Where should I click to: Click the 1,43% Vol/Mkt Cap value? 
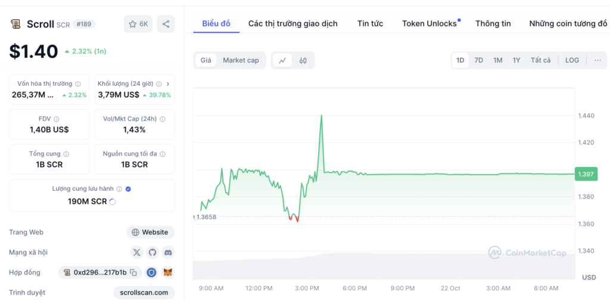(134, 130)
